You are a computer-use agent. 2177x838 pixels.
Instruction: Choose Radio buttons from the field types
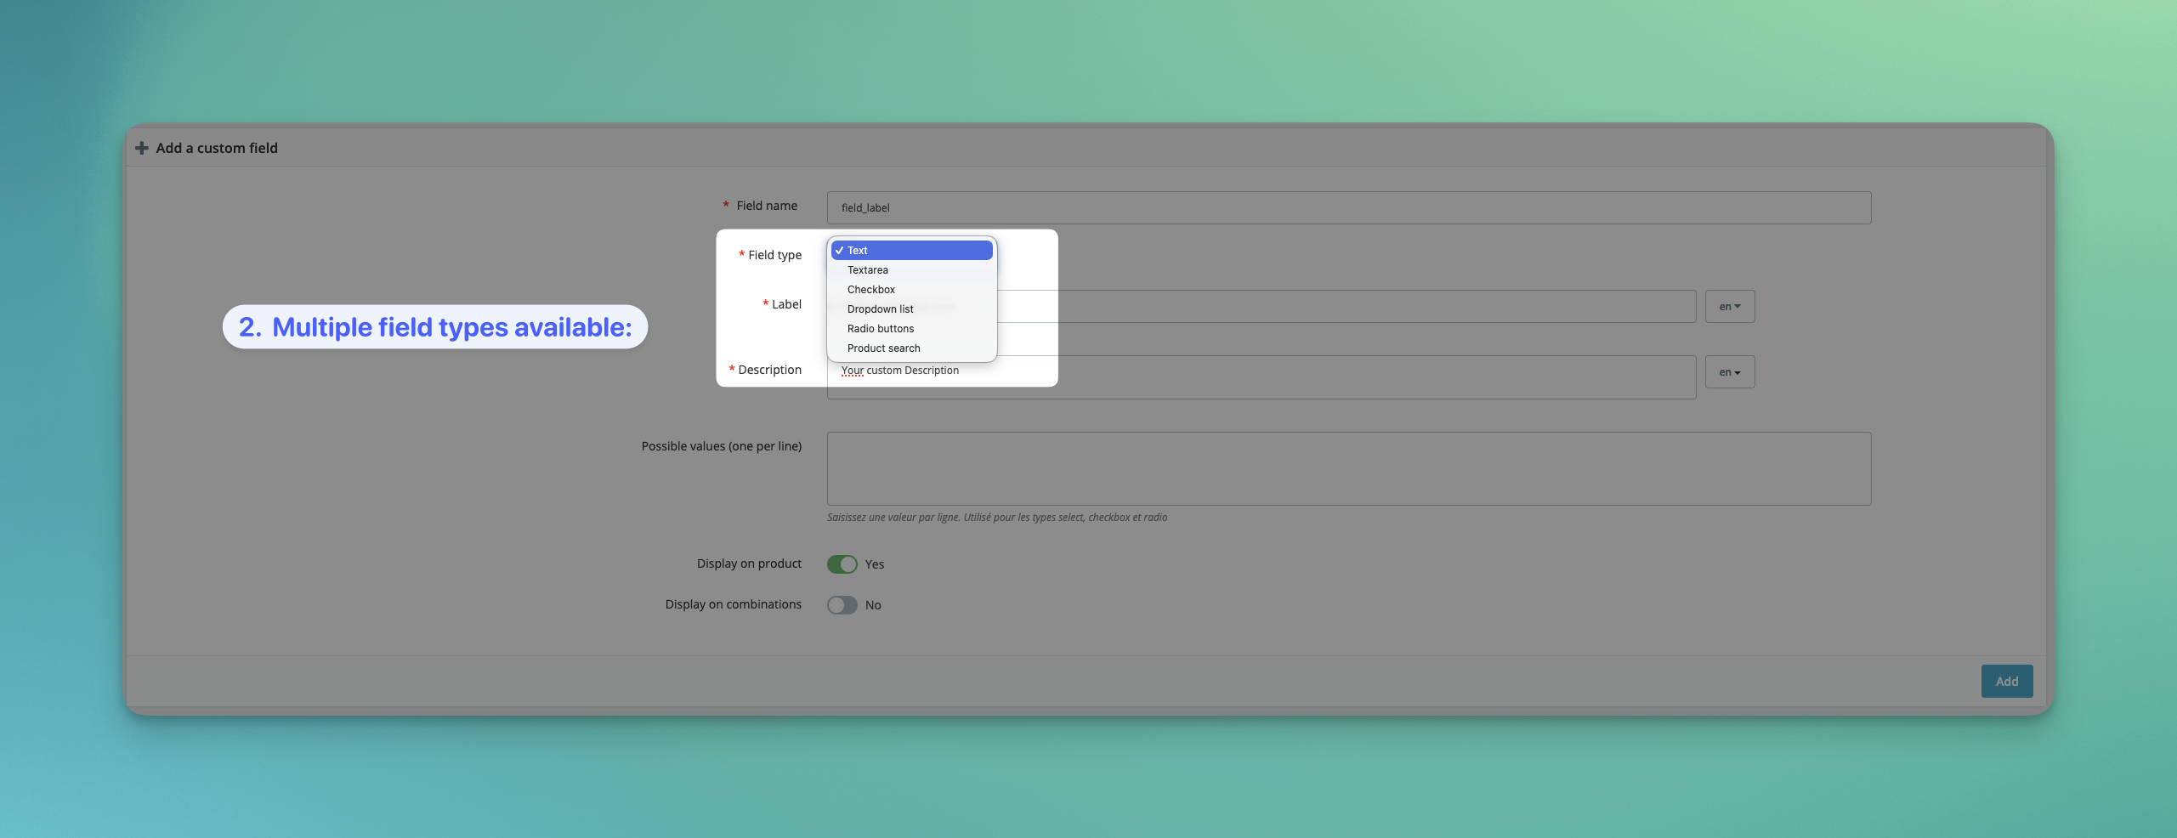click(881, 329)
